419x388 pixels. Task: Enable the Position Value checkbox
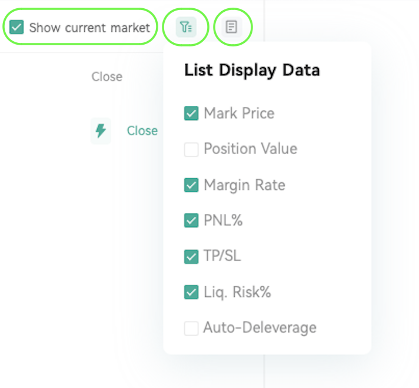tap(191, 149)
